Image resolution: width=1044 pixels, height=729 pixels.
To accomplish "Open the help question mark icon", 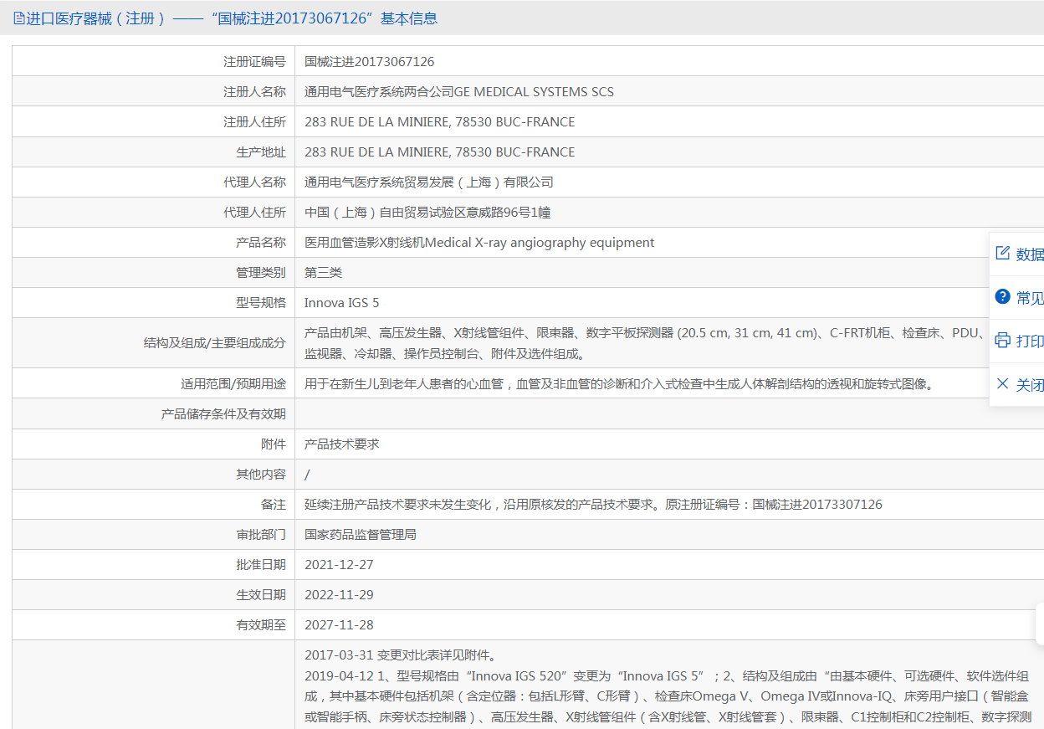I will (1002, 297).
